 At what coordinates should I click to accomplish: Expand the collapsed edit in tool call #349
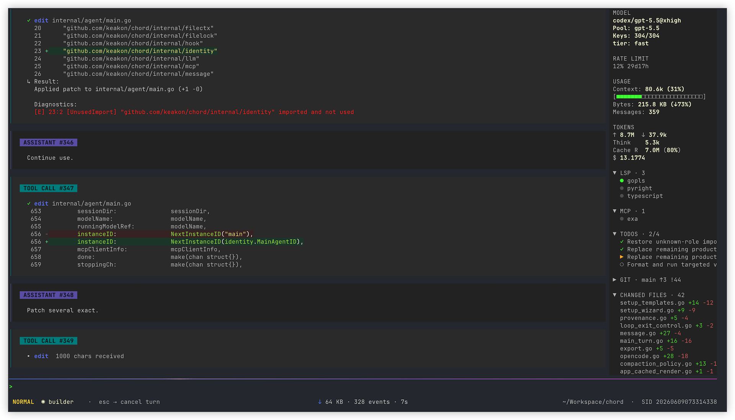click(29, 356)
